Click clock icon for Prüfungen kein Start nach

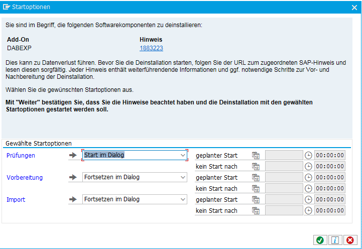coord(308,167)
